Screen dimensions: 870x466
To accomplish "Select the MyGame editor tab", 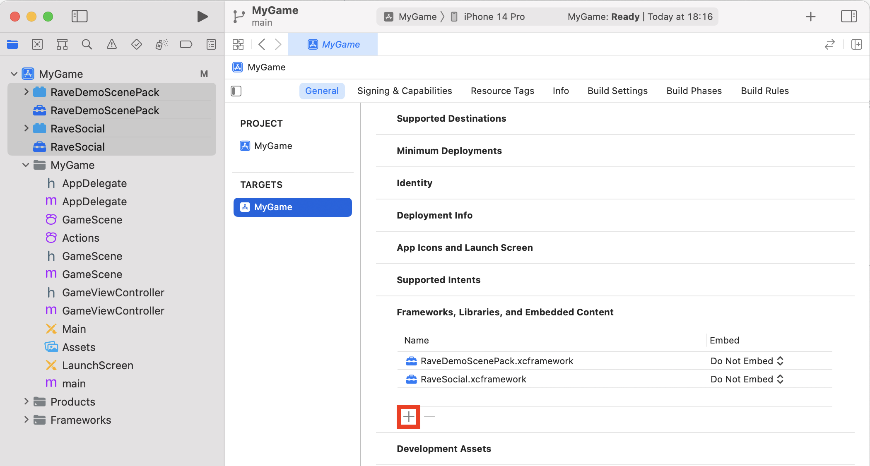I will click(333, 44).
